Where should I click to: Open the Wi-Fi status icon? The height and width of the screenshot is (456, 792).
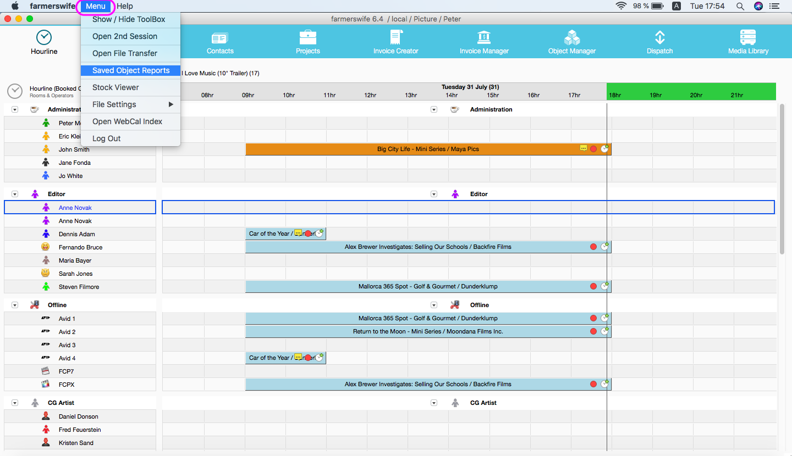tap(621, 6)
